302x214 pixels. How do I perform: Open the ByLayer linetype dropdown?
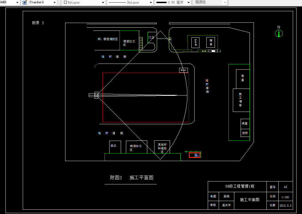coord(151,2)
